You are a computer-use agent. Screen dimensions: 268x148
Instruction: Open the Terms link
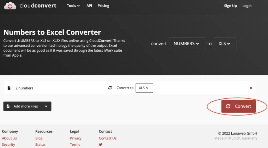(x=75, y=145)
